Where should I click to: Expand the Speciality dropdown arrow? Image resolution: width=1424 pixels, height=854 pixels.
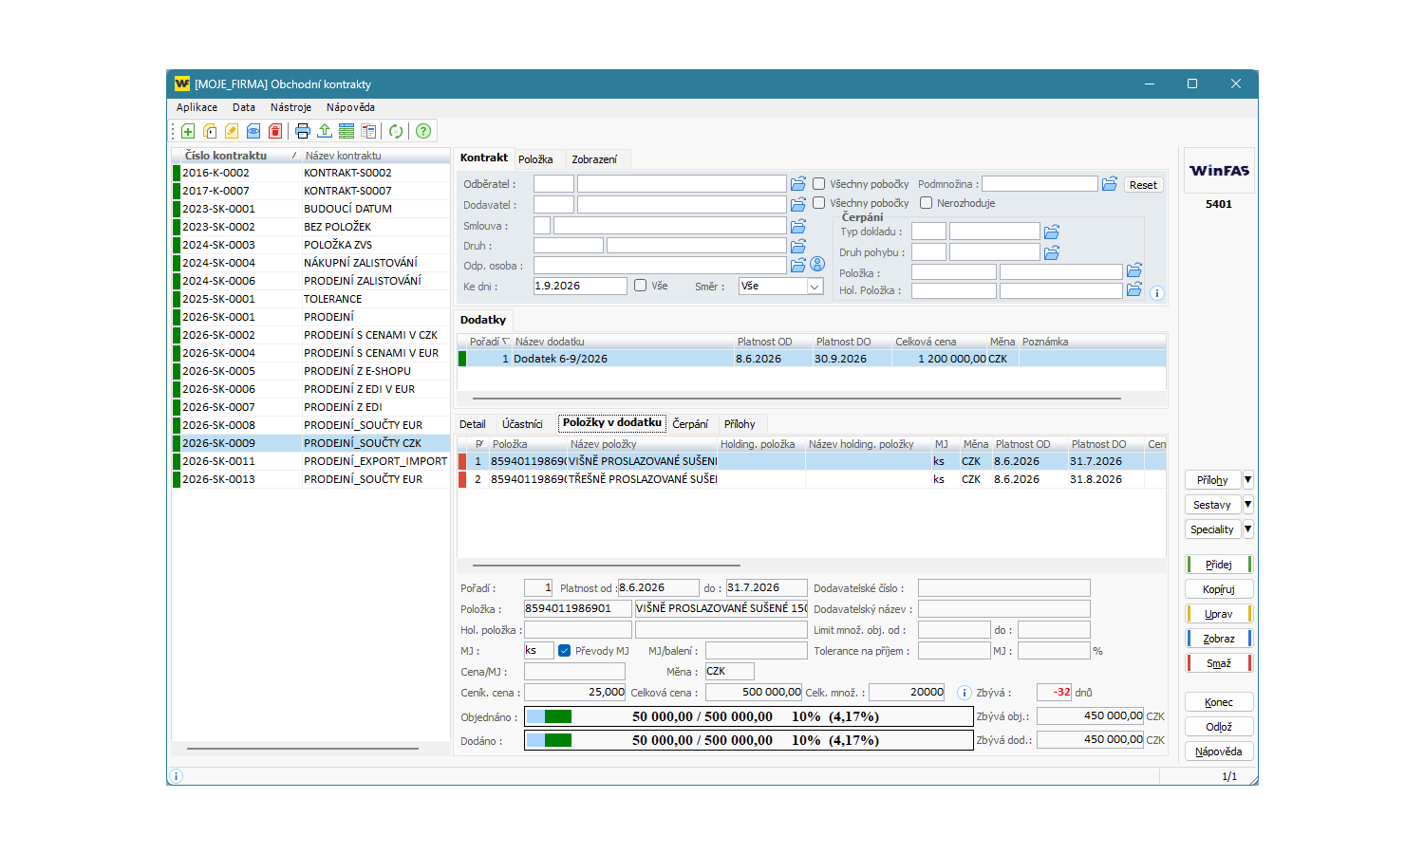tap(1248, 529)
